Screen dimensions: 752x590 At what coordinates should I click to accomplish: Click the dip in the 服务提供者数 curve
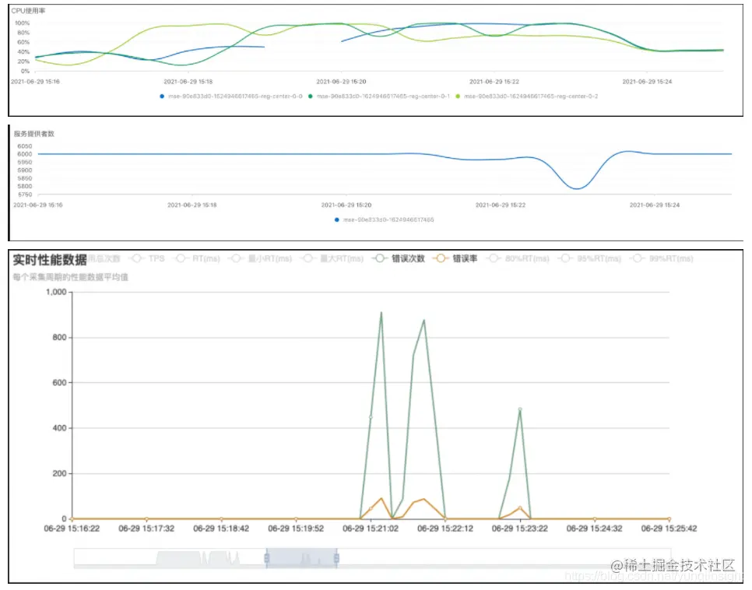(577, 188)
